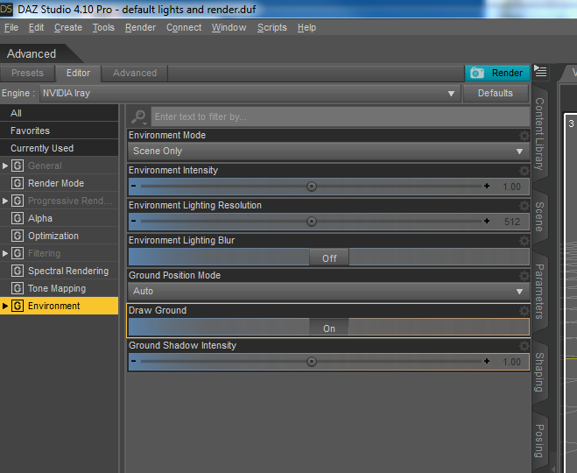Select the Currently Used category
Image resolution: width=577 pixels, height=473 pixels.
pos(59,148)
